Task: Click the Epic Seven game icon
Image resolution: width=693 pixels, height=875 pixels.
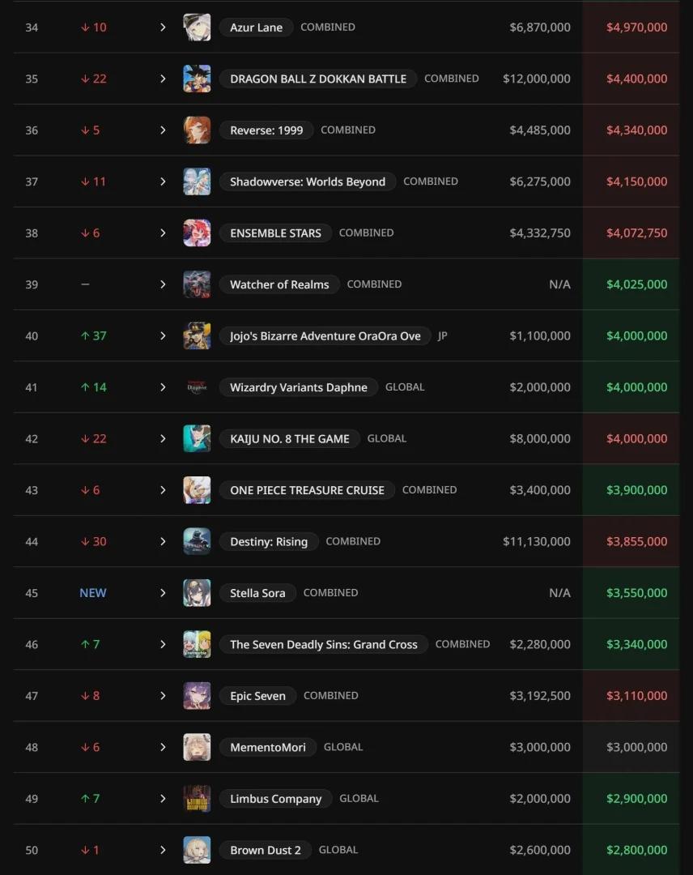Action: coord(197,696)
